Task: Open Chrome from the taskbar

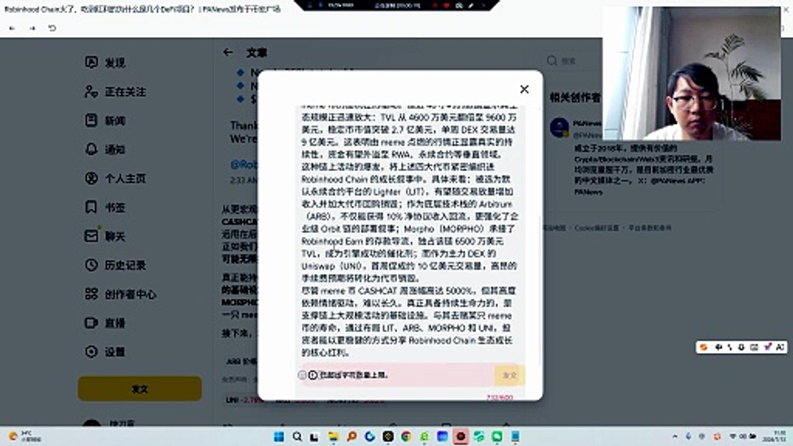Action: 406,437
